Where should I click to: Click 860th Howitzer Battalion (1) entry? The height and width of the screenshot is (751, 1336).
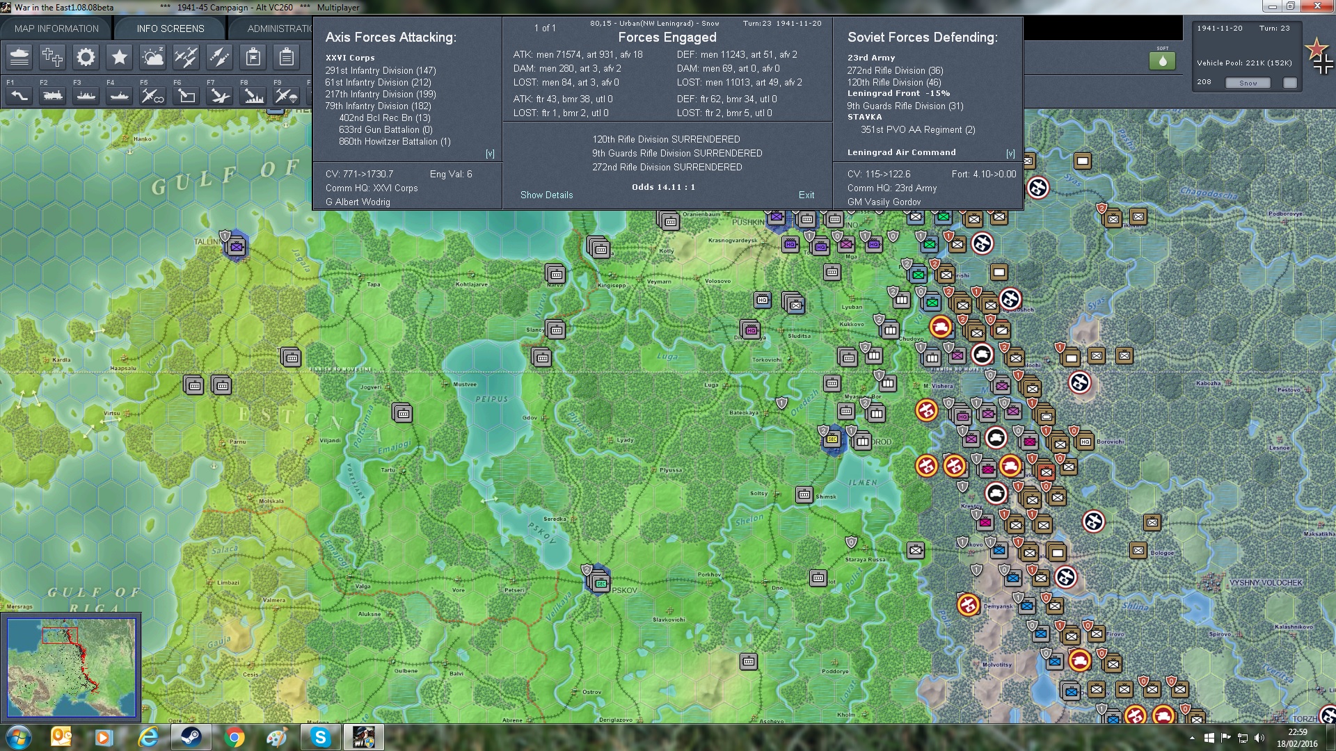[395, 141]
